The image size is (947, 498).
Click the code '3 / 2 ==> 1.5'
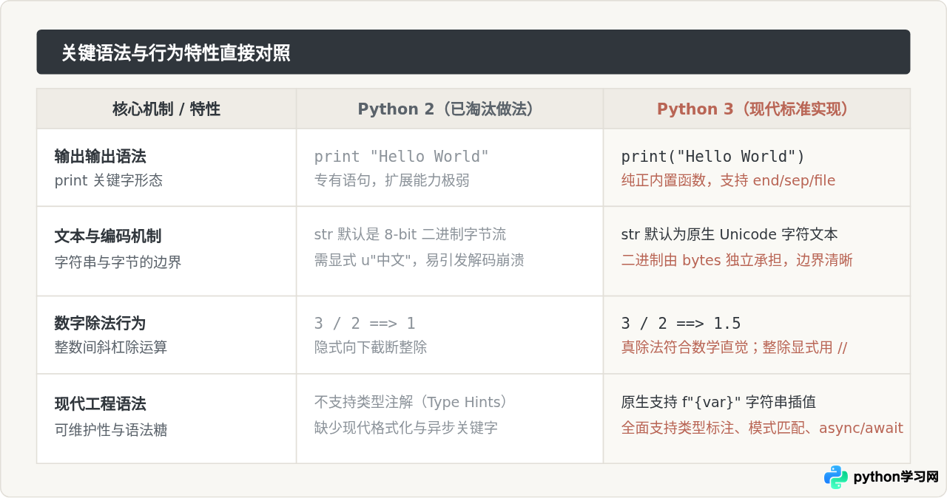(x=681, y=324)
